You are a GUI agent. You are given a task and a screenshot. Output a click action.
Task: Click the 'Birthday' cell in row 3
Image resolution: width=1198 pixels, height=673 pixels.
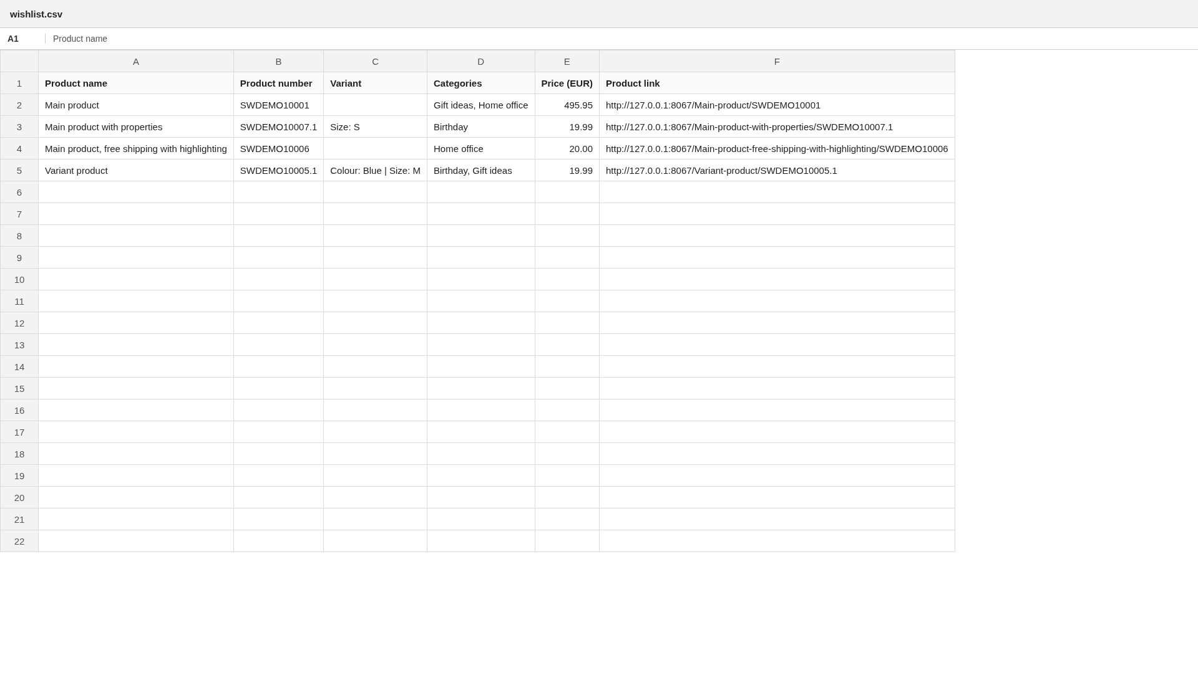pos(480,126)
